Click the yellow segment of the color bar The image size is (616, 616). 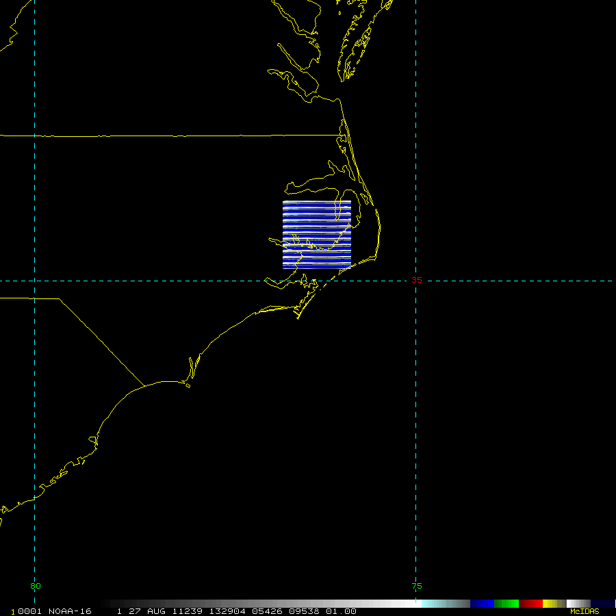pyautogui.click(x=552, y=604)
